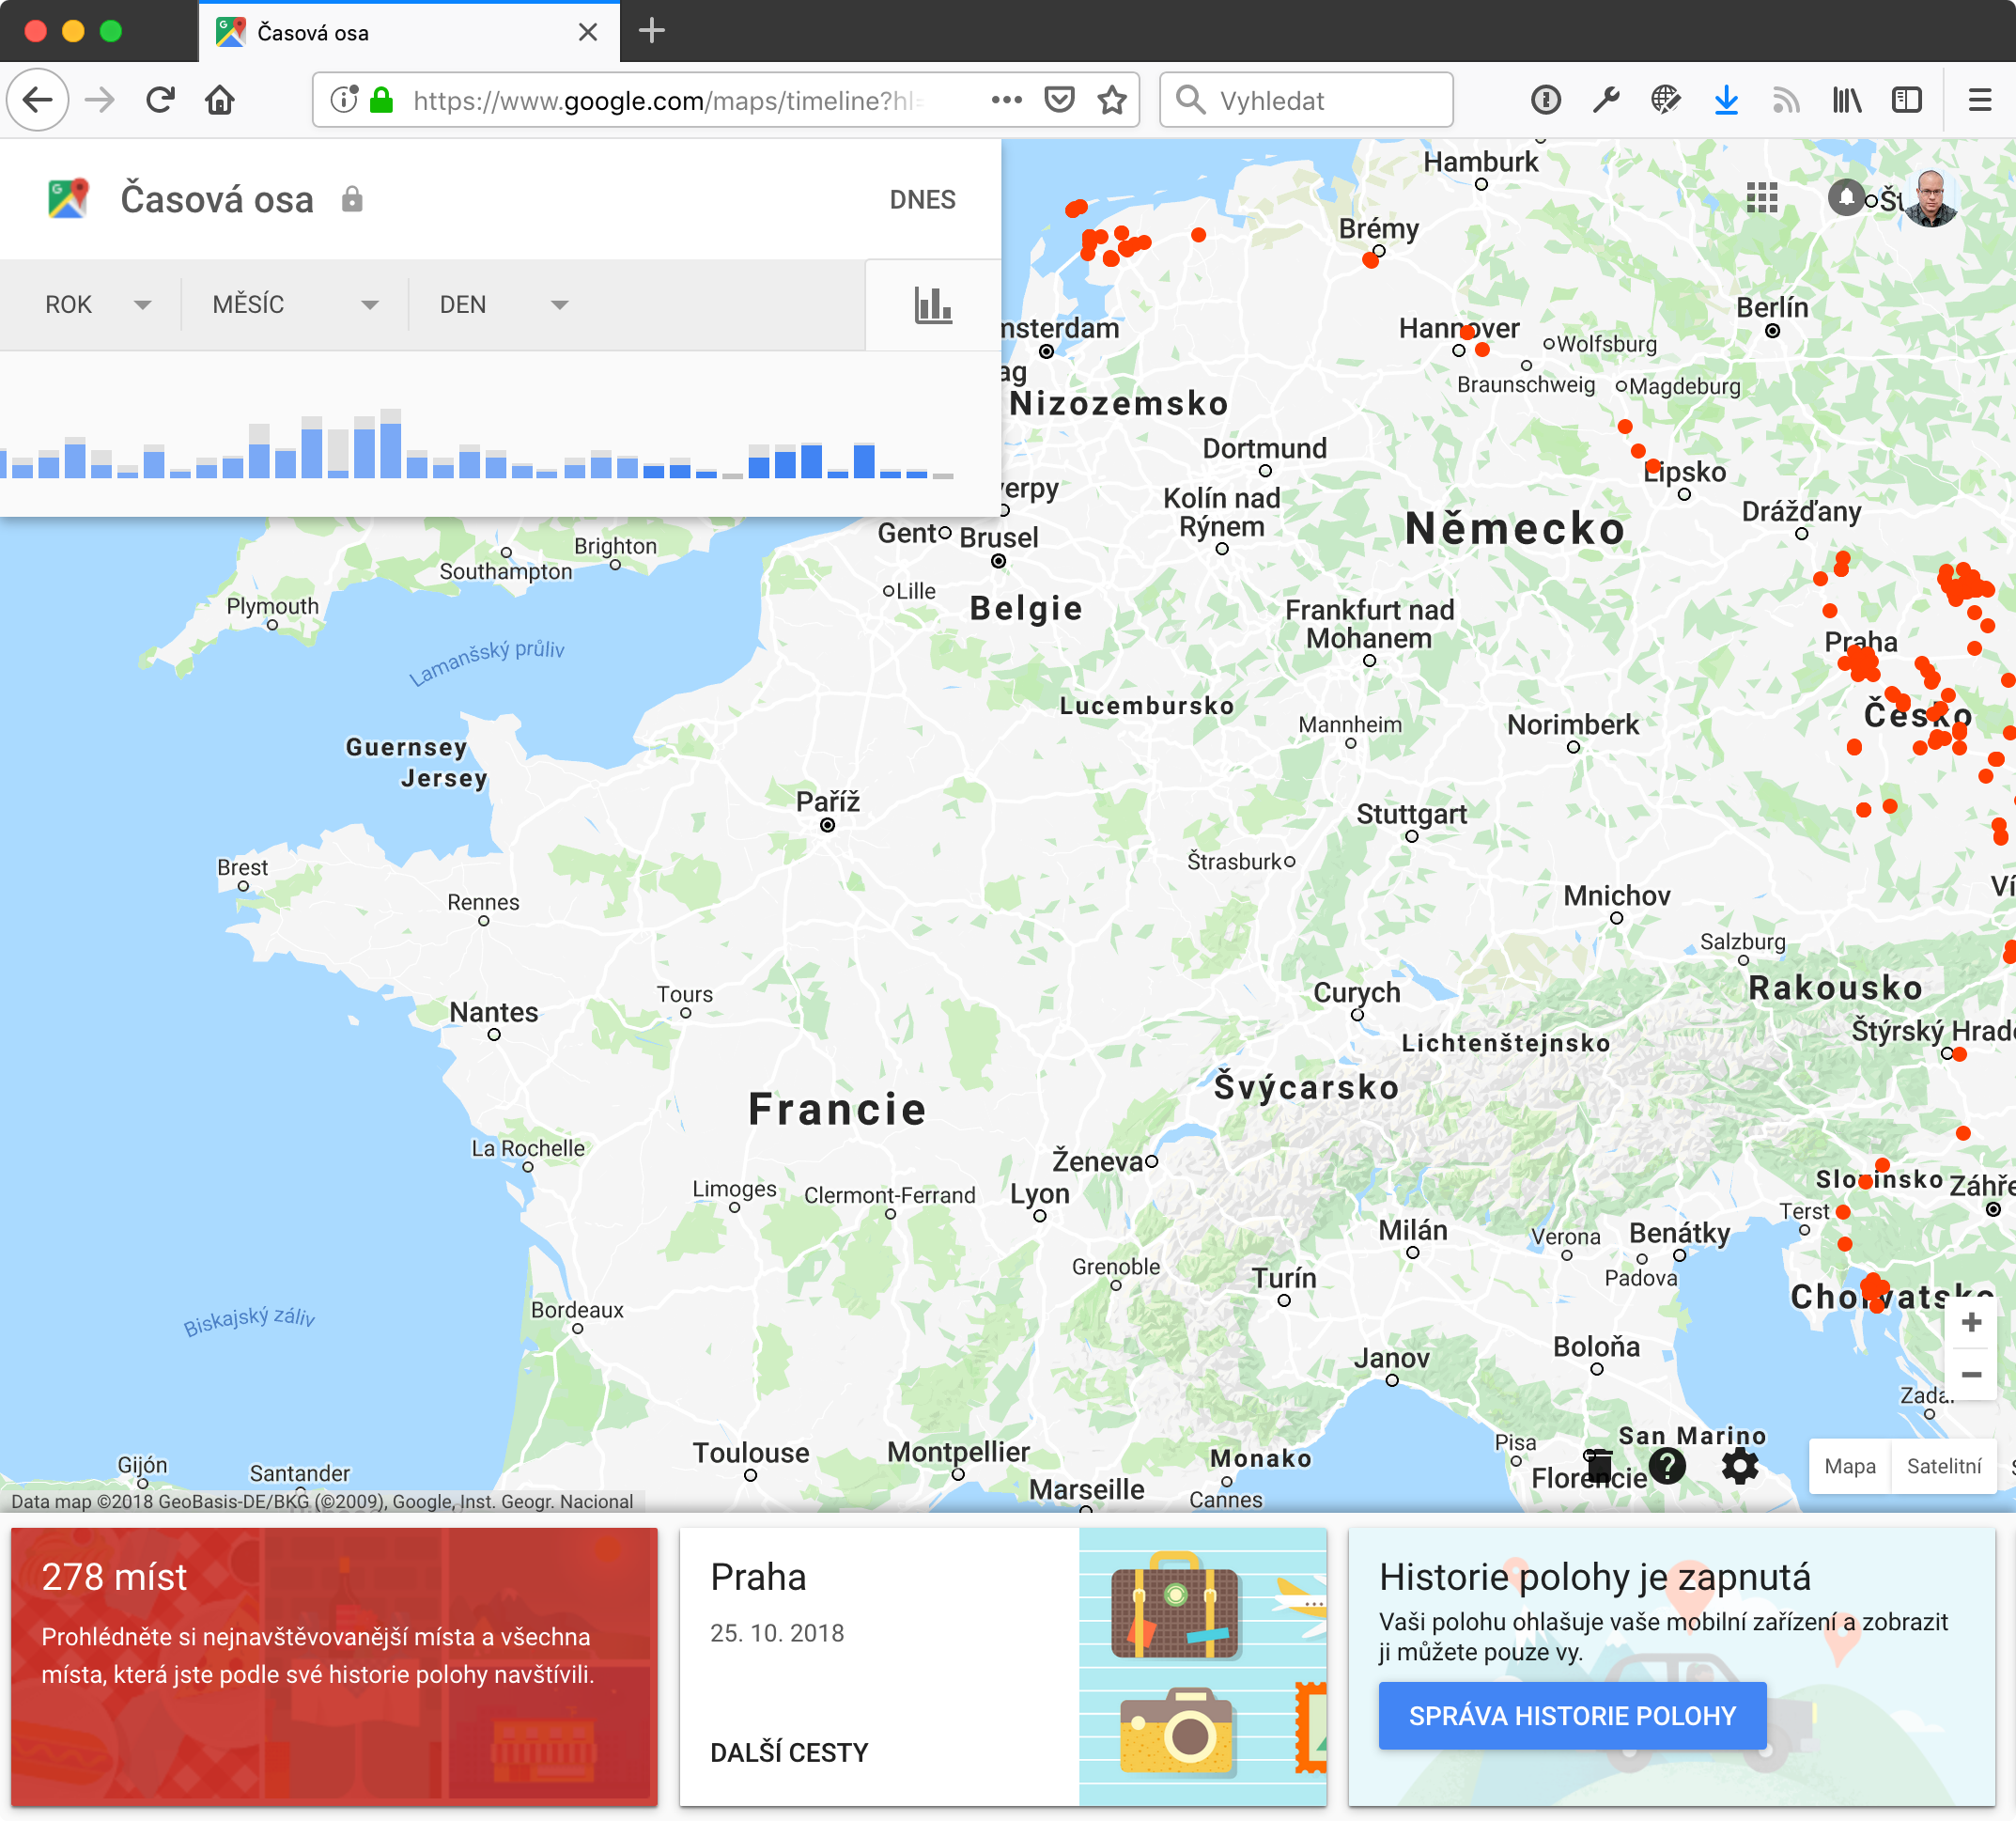This screenshot has height=1821, width=2016.
Task: Open the Library bookshelf icon
Action: coord(1847,100)
